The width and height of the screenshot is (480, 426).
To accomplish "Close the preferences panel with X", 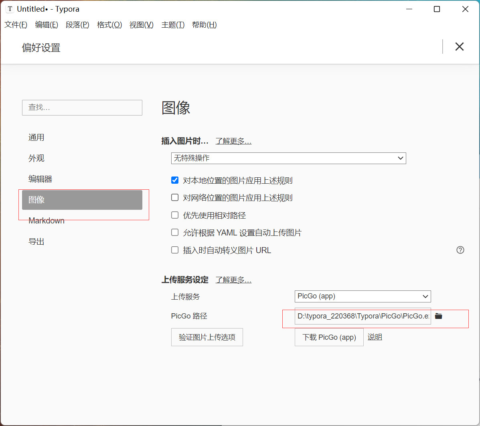I will coord(459,47).
